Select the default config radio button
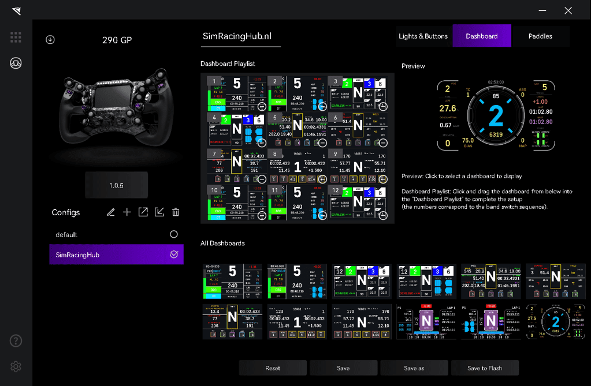 point(173,234)
